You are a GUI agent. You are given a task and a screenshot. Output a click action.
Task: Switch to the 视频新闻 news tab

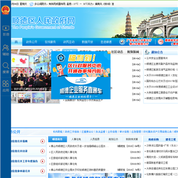(x=133, y=52)
